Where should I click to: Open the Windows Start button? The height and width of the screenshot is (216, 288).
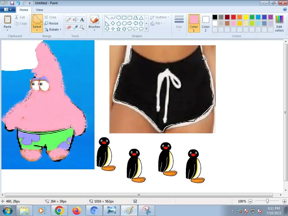[x=7, y=210]
